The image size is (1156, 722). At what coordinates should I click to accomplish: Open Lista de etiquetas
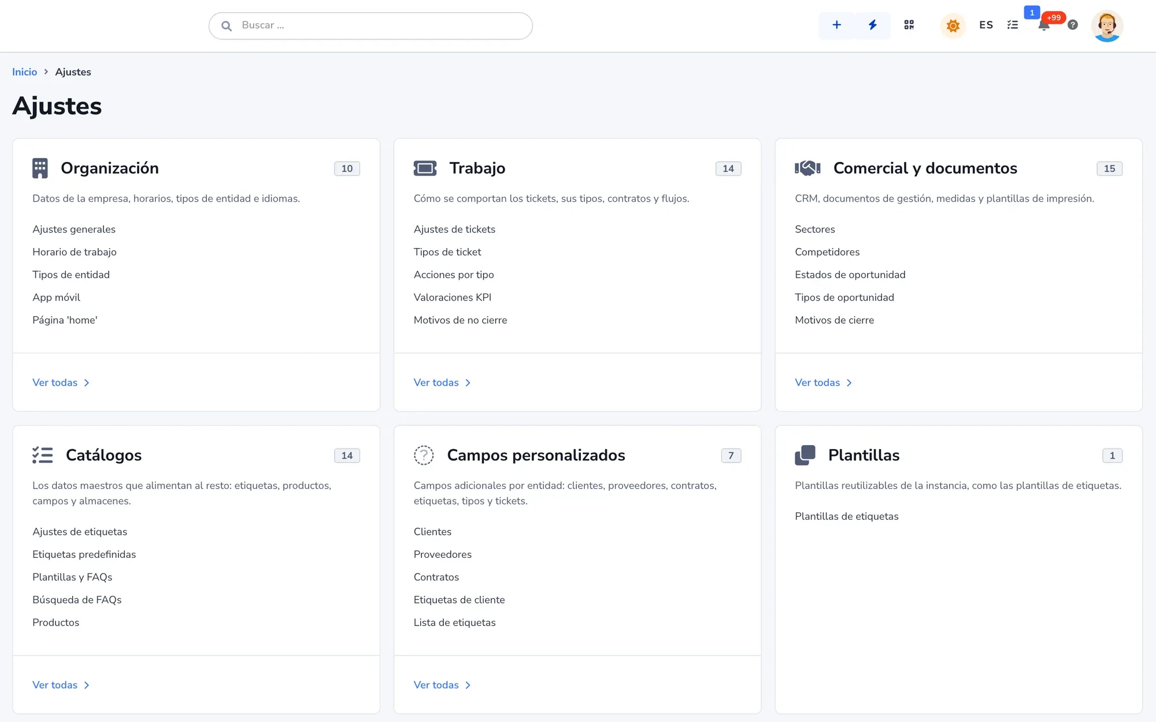tap(455, 623)
